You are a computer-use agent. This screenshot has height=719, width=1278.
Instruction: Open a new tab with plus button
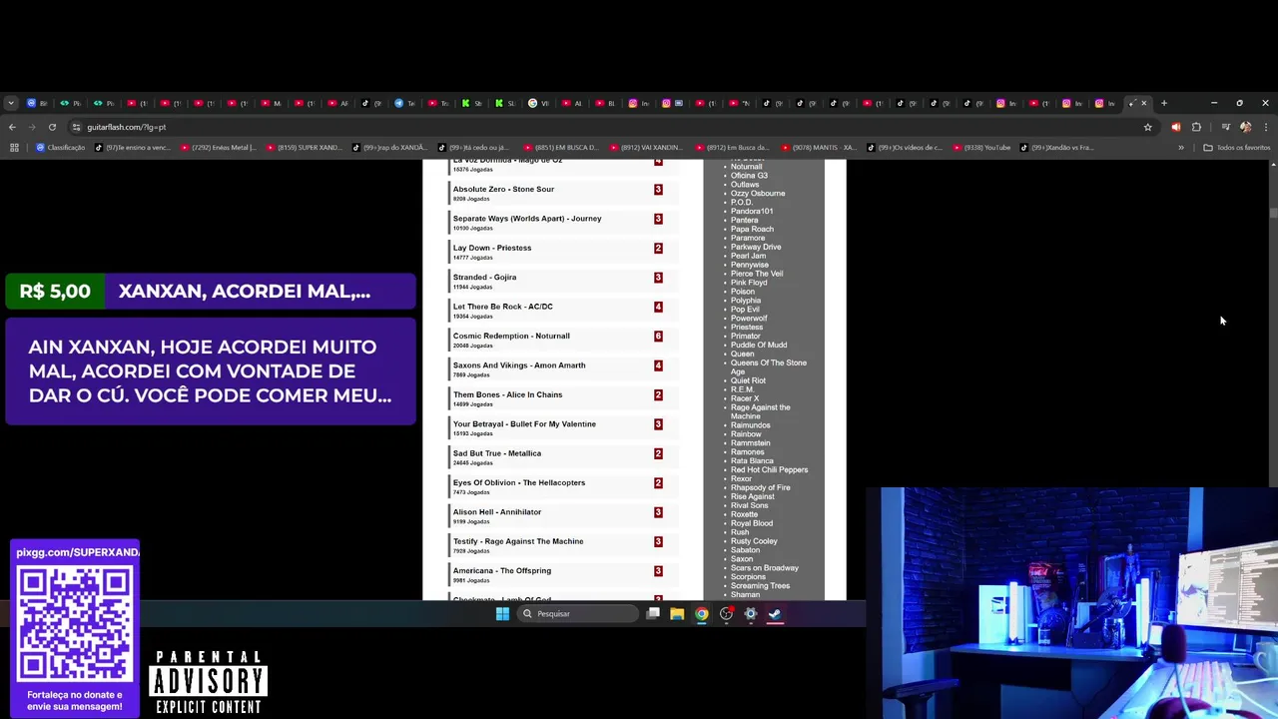click(x=1164, y=103)
